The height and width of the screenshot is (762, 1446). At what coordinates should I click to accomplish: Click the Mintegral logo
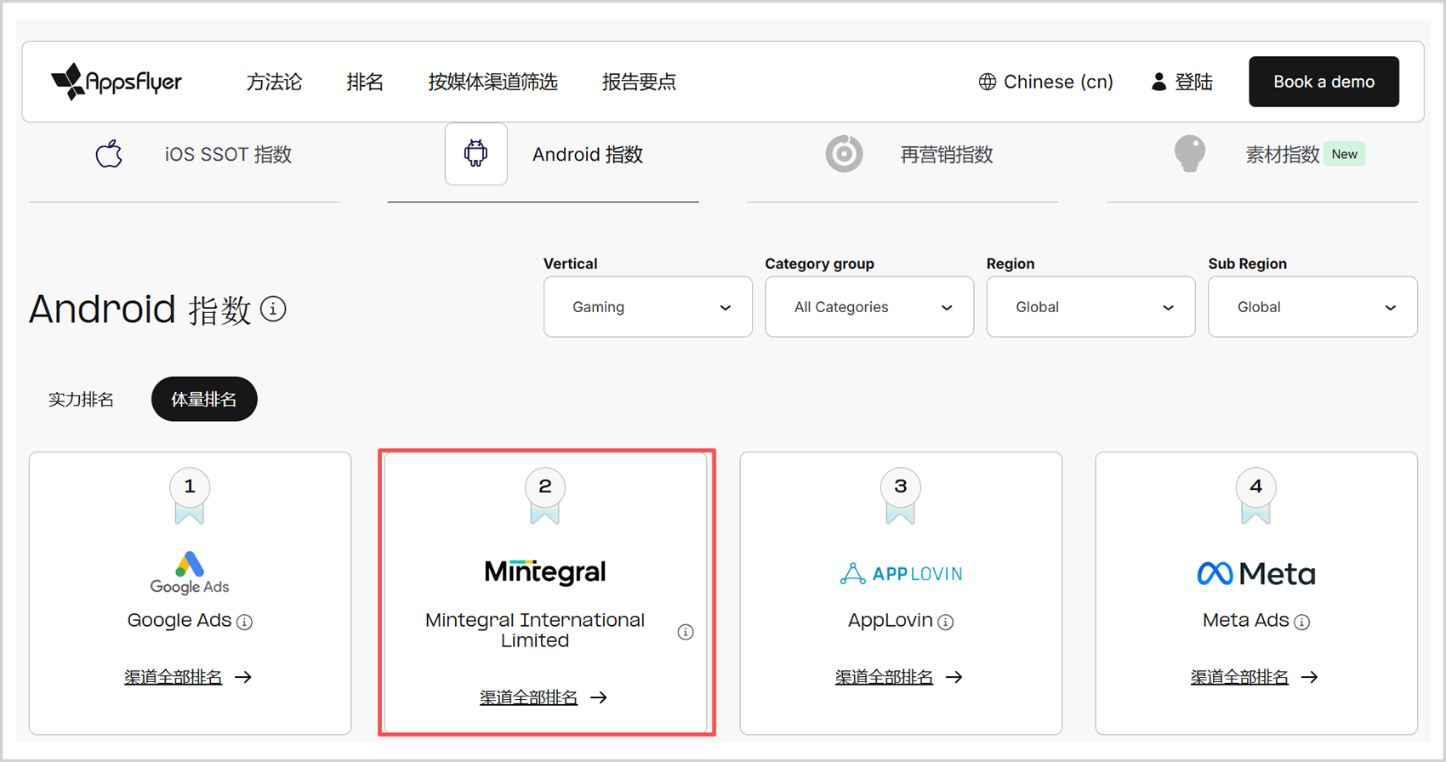[x=545, y=571]
